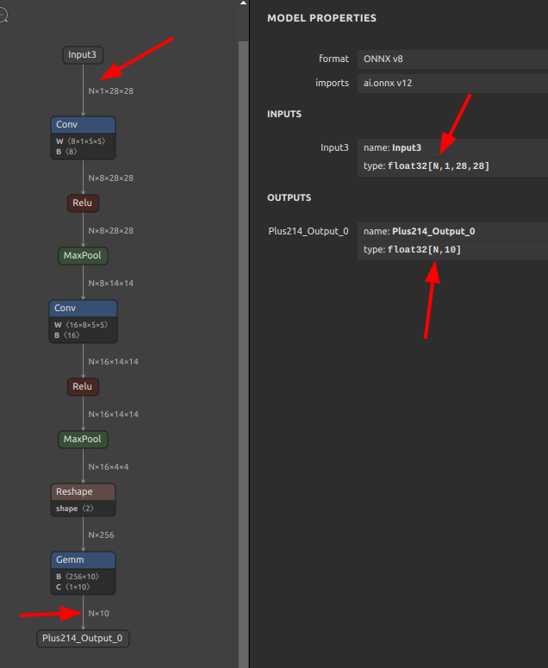548x668 pixels.
Task: Select the 16×8×5×5 Conv node
Action: (83, 322)
